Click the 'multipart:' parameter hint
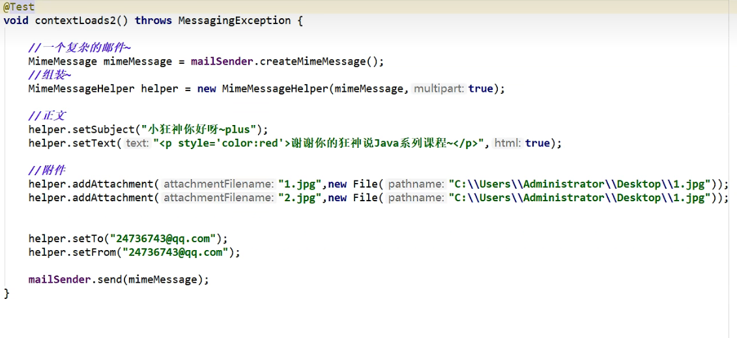This screenshot has width=737, height=338. [x=440, y=89]
